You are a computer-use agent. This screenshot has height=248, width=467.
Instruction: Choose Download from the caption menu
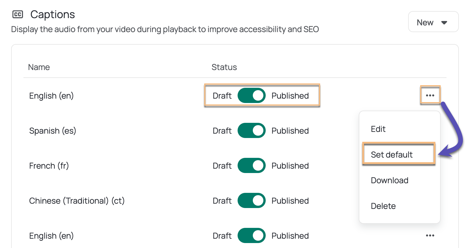coord(389,180)
